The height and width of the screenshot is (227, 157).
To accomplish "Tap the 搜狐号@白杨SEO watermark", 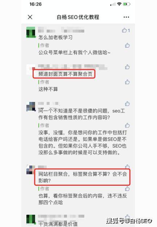I will (x=129, y=221).
